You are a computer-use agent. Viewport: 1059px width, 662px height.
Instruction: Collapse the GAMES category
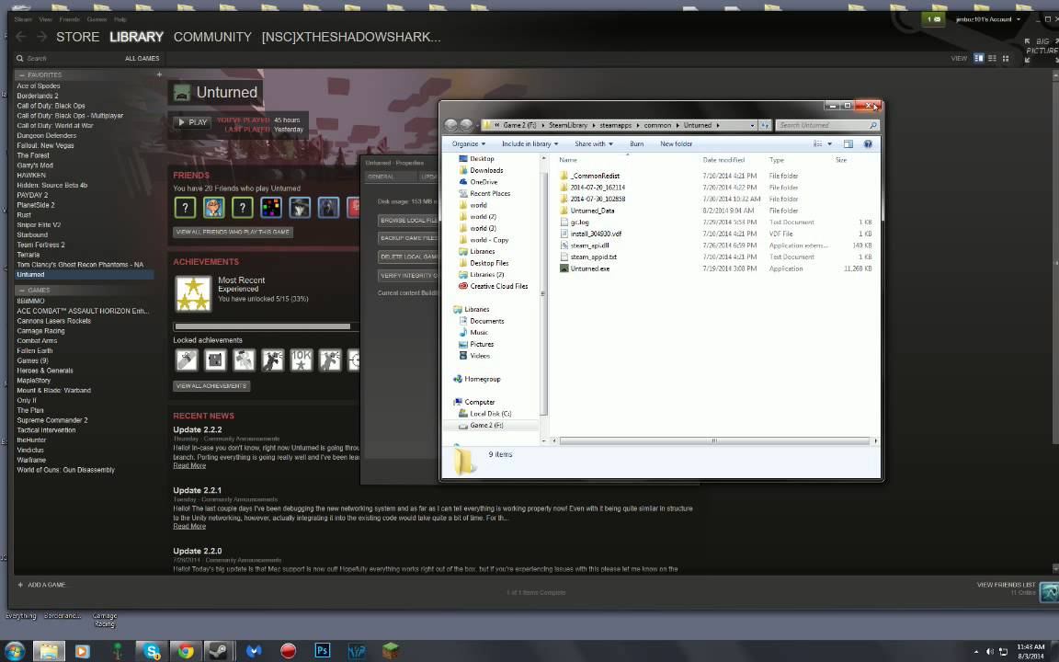point(22,291)
